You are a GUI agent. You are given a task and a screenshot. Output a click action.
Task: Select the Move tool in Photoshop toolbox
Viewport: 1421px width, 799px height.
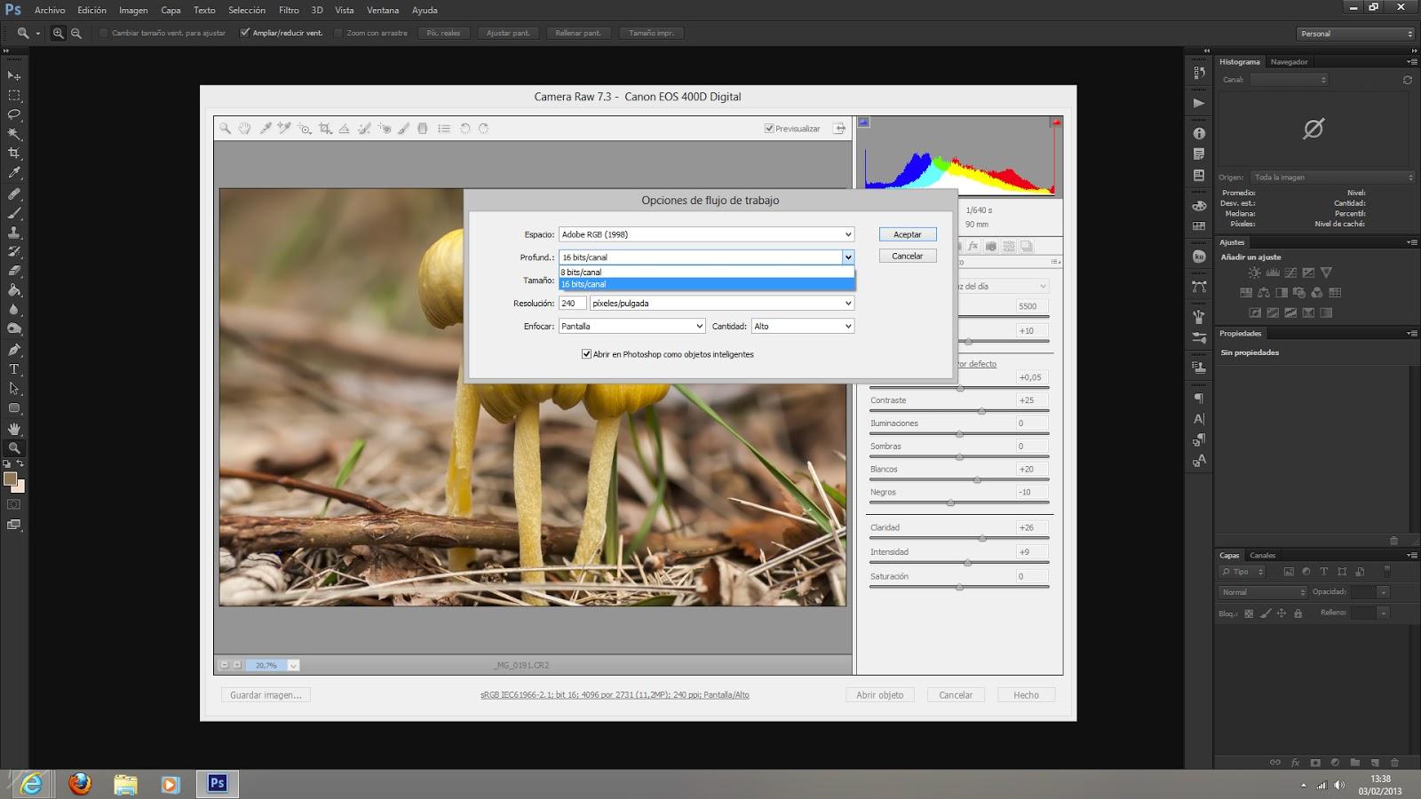pos(14,76)
